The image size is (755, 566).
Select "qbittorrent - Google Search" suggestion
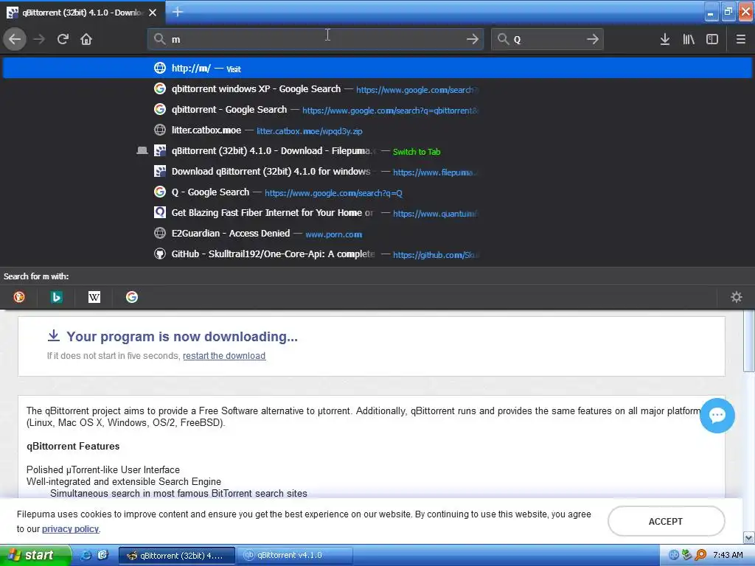pyautogui.click(x=377, y=110)
